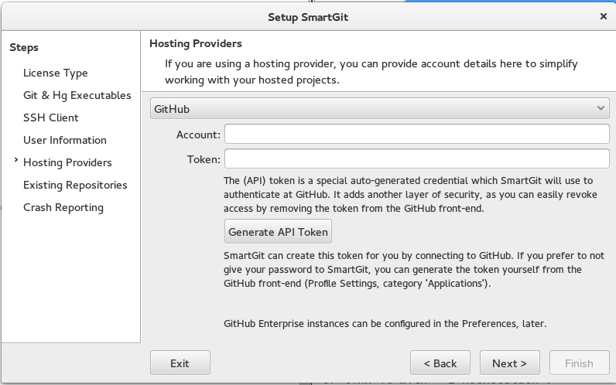Open the GitHub hosting provider dropdown
Image resolution: width=616 pixels, height=385 pixels.
click(379, 109)
